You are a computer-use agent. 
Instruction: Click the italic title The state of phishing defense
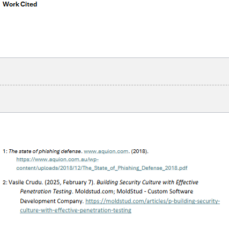click(x=45, y=151)
